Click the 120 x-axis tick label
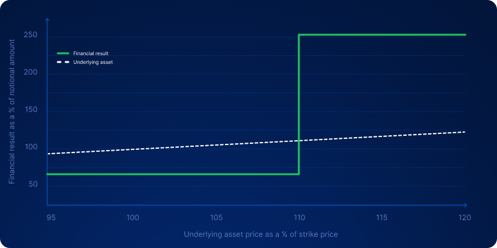Image resolution: width=497 pixels, height=248 pixels. click(x=464, y=218)
